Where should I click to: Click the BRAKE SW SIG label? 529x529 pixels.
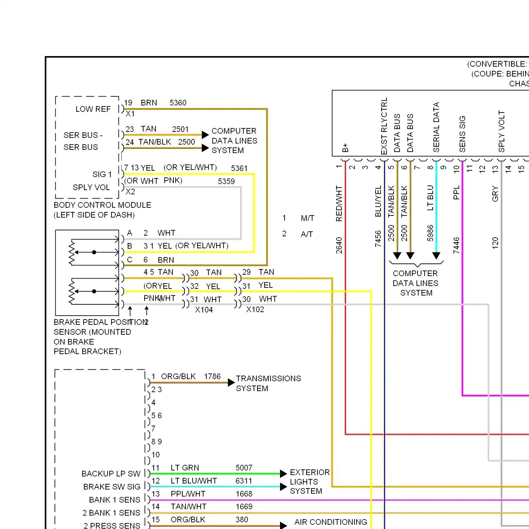[112, 487]
